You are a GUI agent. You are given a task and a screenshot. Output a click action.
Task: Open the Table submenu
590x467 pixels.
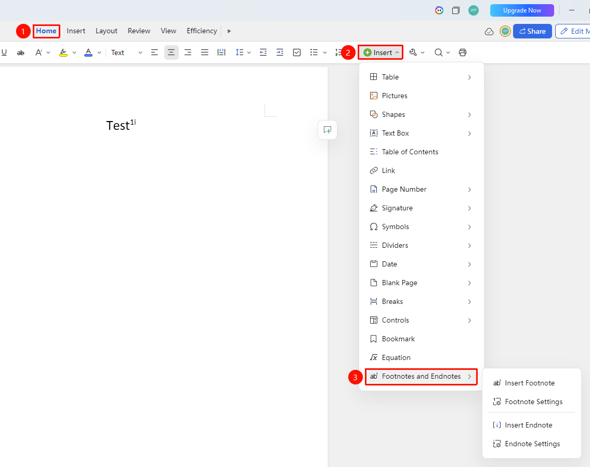pyautogui.click(x=421, y=77)
